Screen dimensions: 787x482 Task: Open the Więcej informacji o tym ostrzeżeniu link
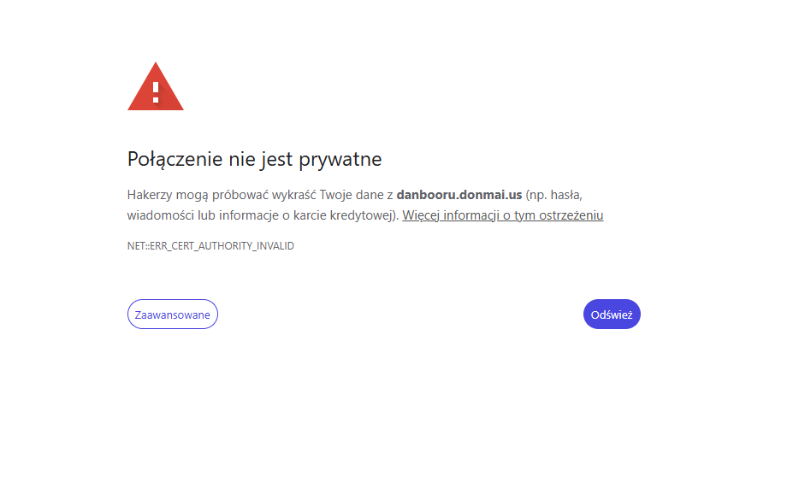503,215
